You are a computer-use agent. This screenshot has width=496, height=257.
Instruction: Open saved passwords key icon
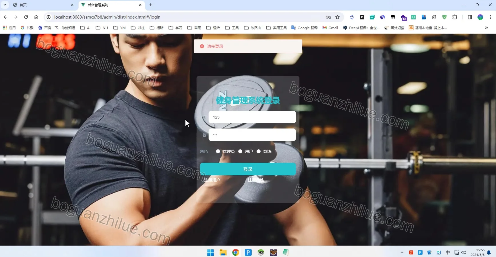[328, 17]
